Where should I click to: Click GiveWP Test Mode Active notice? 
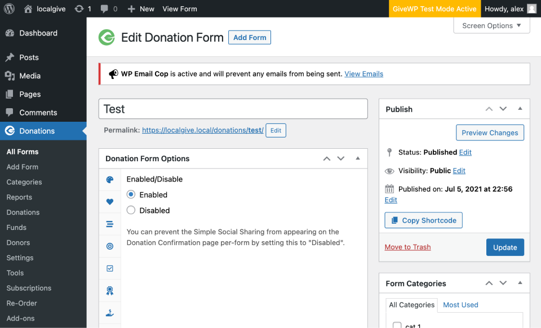pyautogui.click(x=434, y=9)
